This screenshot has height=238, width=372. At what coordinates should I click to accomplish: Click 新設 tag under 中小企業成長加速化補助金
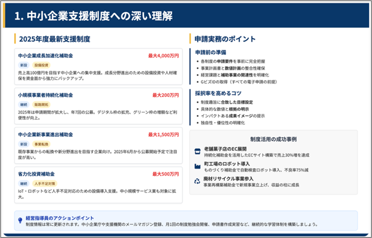click(x=24, y=65)
